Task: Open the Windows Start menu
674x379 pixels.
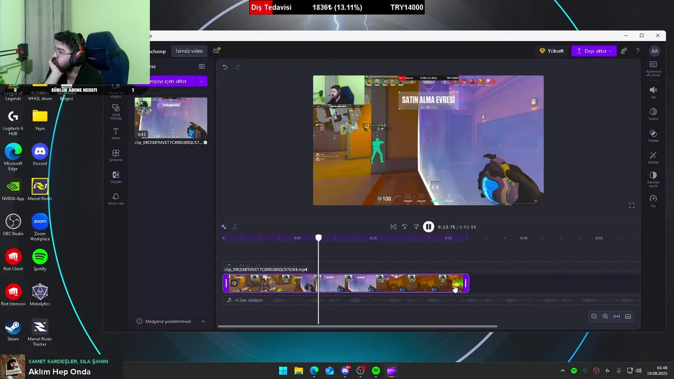Action: point(283,371)
